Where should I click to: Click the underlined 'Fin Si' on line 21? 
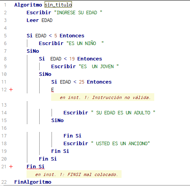[35, 167]
